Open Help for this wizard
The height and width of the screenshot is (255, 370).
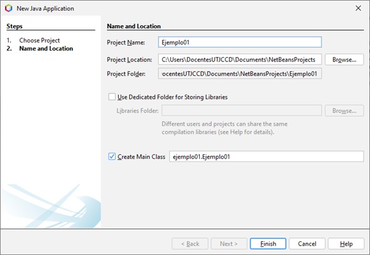click(x=346, y=244)
